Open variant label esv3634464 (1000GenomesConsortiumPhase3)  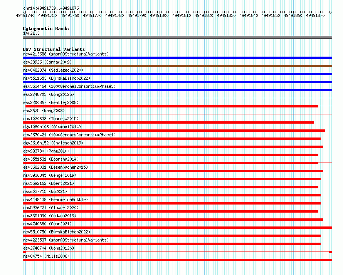pyautogui.click(x=69, y=86)
